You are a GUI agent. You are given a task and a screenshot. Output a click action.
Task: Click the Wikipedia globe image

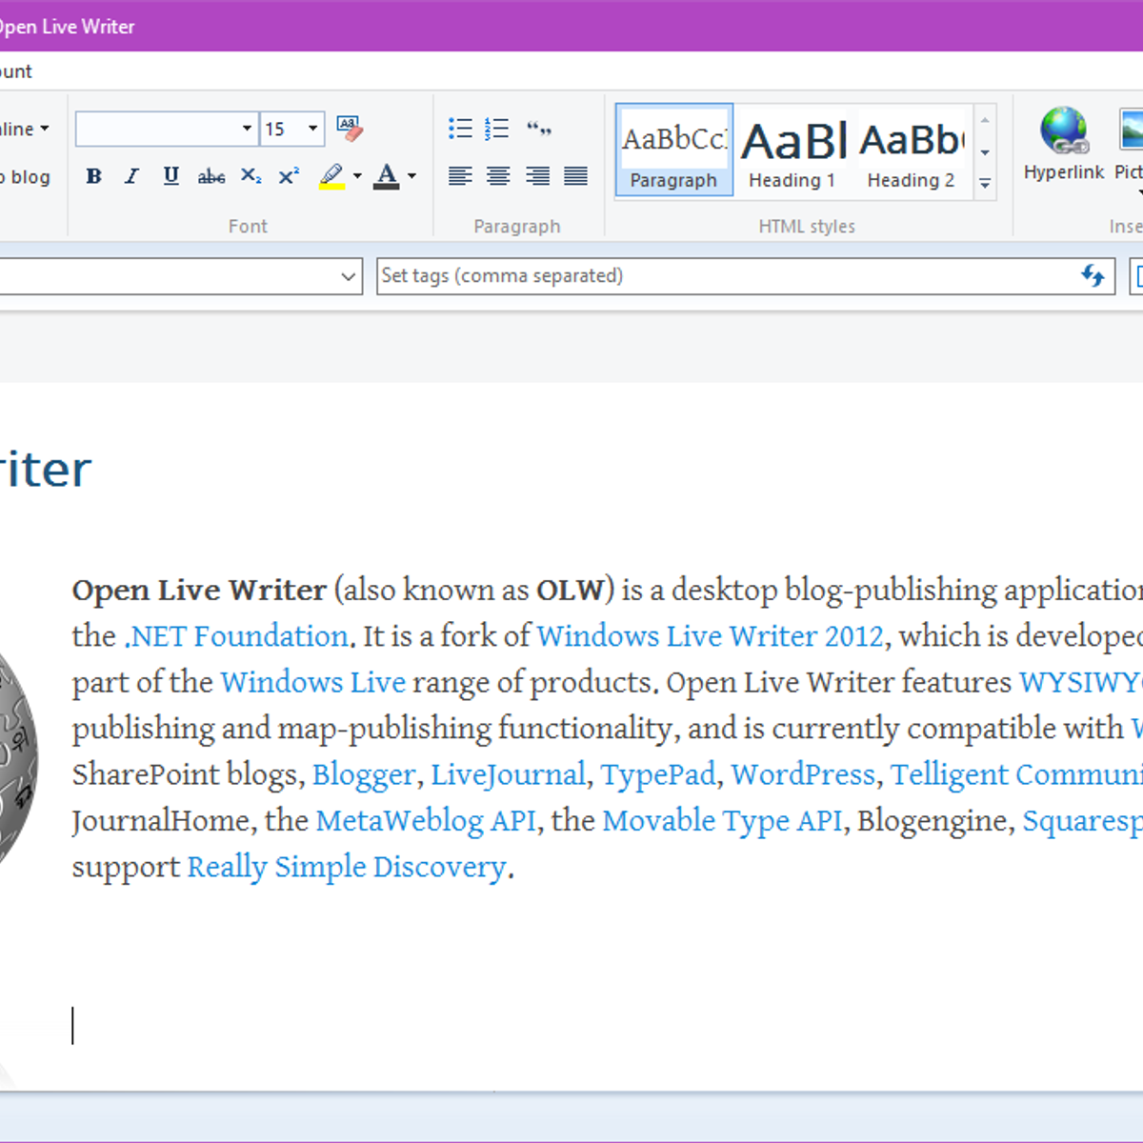pyautogui.click(x=17, y=757)
